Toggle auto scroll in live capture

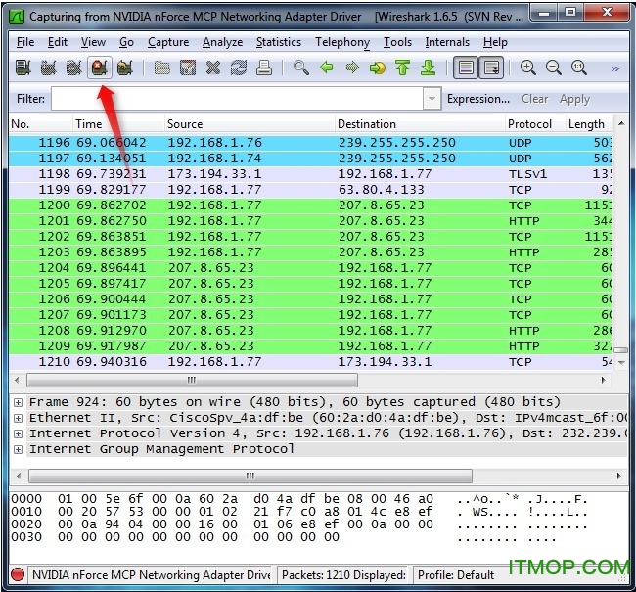[491, 68]
